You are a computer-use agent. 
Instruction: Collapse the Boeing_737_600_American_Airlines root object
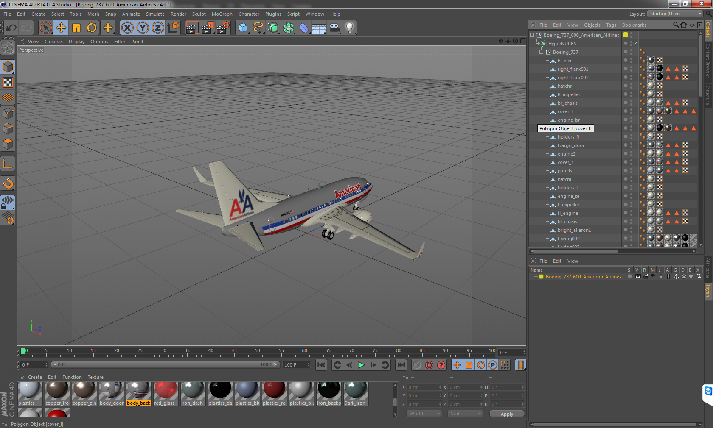pyautogui.click(x=532, y=35)
